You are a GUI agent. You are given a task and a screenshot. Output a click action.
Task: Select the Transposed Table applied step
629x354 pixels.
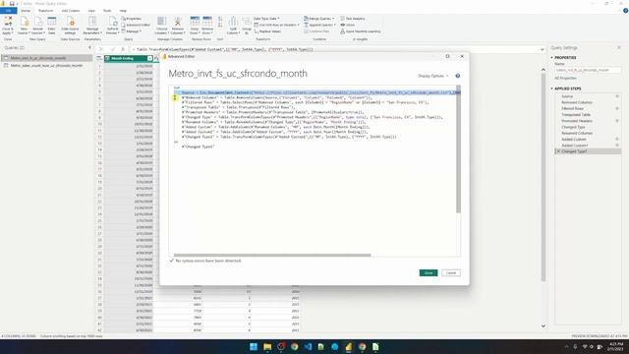[576, 115]
